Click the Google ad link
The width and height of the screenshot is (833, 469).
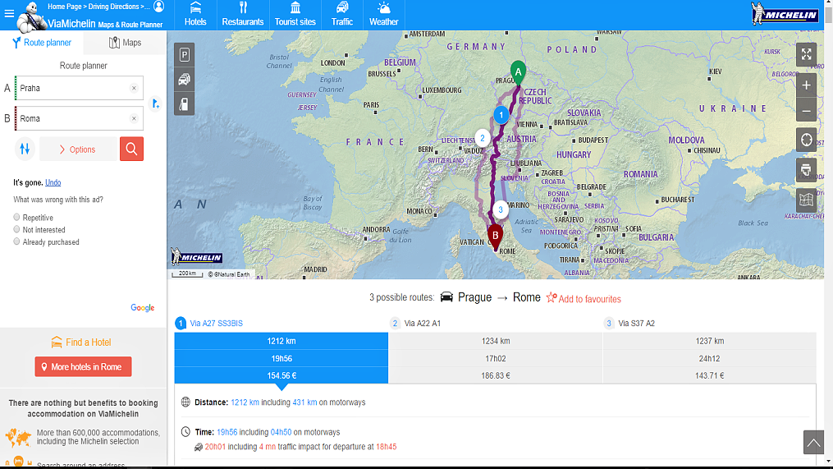point(142,307)
